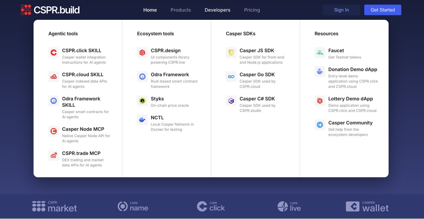Open the NCTL link
The image size is (424, 219).
[157, 117]
